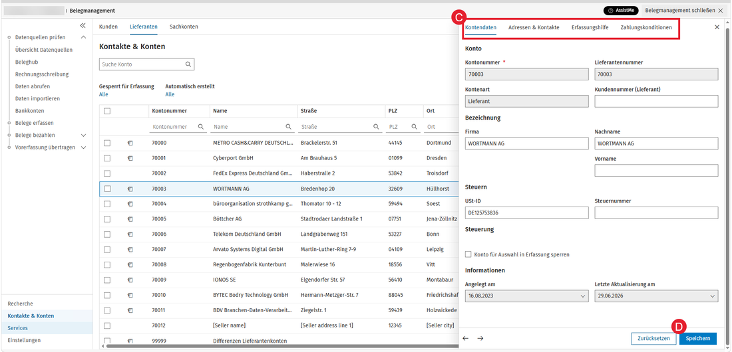Open Services in sidebar

coord(18,328)
